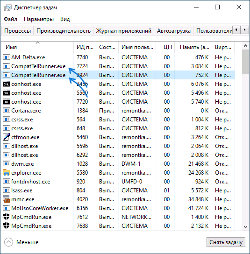This screenshot has height=254, width=250.
Task: Click the MoUsoCoreWorker.exe process icon
Action: click(x=7, y=208)
